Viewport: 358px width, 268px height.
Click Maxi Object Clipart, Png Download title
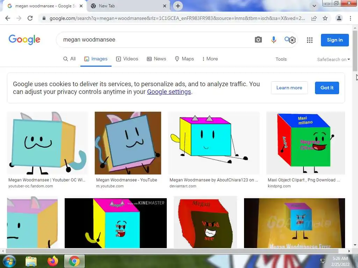[x=304, y=180]
